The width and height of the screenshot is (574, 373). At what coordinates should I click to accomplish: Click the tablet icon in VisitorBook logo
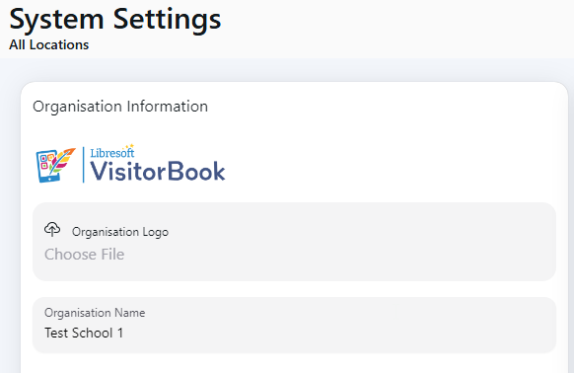pos(47,167)
